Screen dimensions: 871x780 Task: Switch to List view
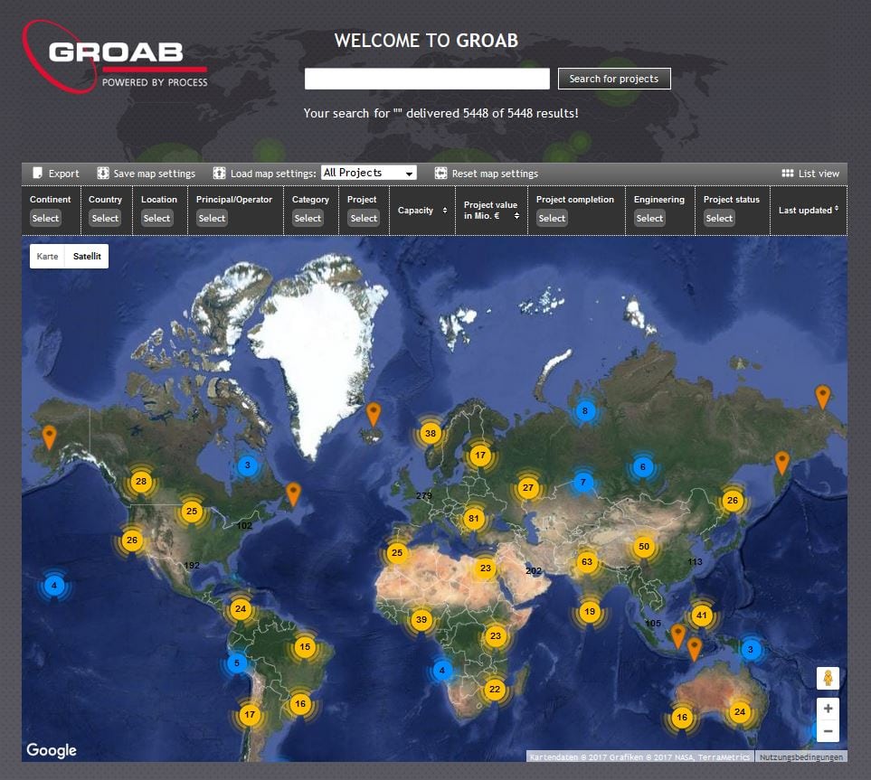point(810,174)
